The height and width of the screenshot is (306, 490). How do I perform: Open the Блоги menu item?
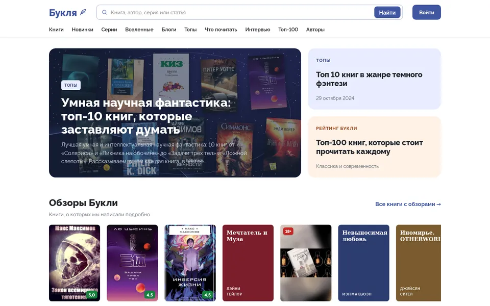point(169,30)
